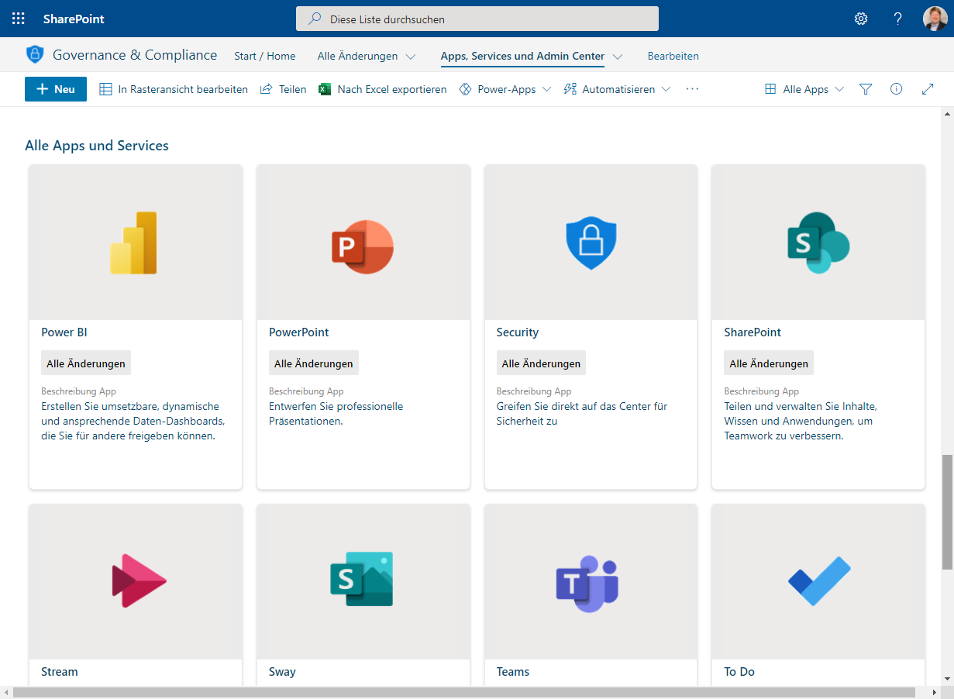Viewport: 954px width, 699px height.
Task: Click the Excel icon for export
Action: [325, 89]
